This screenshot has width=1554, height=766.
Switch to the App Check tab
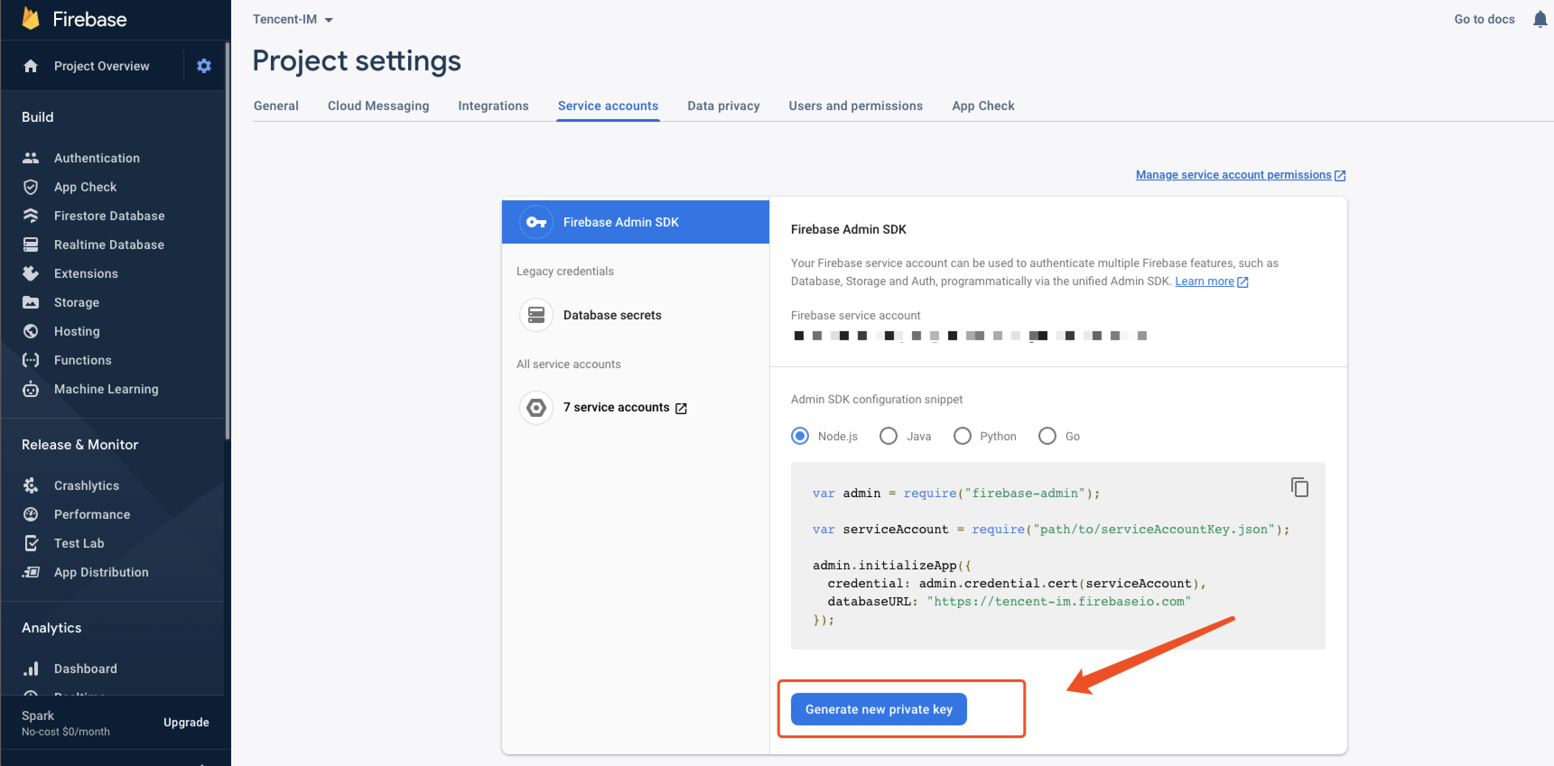[x=983, y=106]
